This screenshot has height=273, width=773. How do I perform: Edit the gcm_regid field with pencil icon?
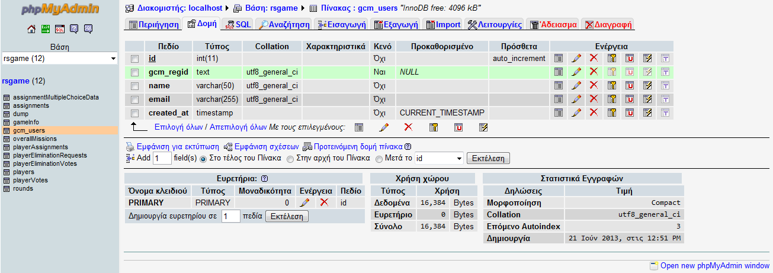pos(576,72)
